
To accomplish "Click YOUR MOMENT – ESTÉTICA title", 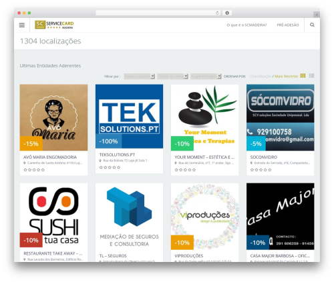I will click(x=204, y=157).
